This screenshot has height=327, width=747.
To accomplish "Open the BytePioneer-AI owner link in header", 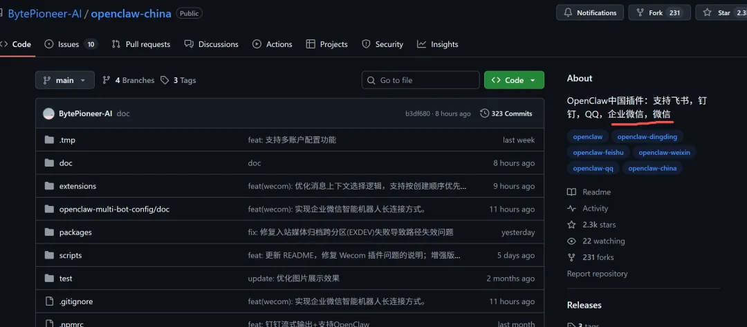I will (45, 13).
